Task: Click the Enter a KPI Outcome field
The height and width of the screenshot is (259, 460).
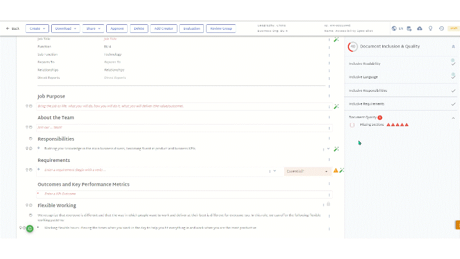Action: click(x=184, y=194)
